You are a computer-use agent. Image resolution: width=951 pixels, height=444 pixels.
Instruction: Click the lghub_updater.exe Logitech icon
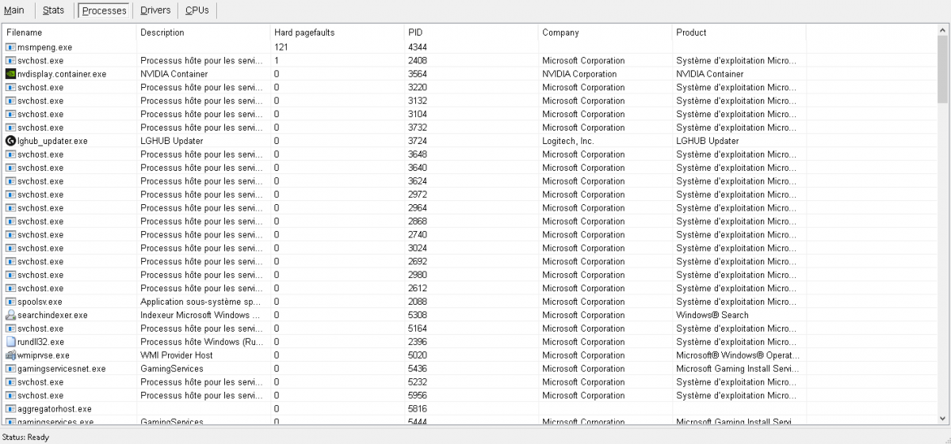point(10,141)
